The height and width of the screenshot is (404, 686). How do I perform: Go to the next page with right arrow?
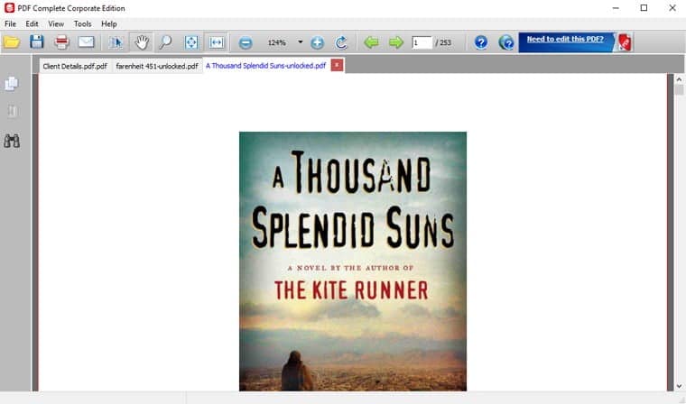pyautogui.click(x=395, y=42)
